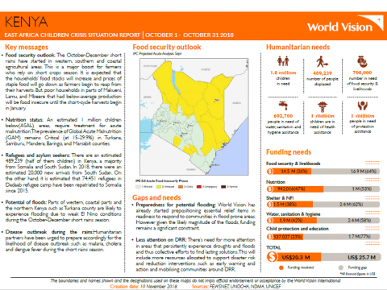This screenshot has height=290, width=387.
Task: Click the children in need family icon
Action: (x=283, y=61)
